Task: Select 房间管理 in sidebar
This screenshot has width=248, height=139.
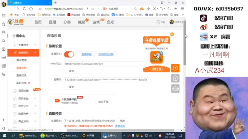Action: (x=21, y=60)
